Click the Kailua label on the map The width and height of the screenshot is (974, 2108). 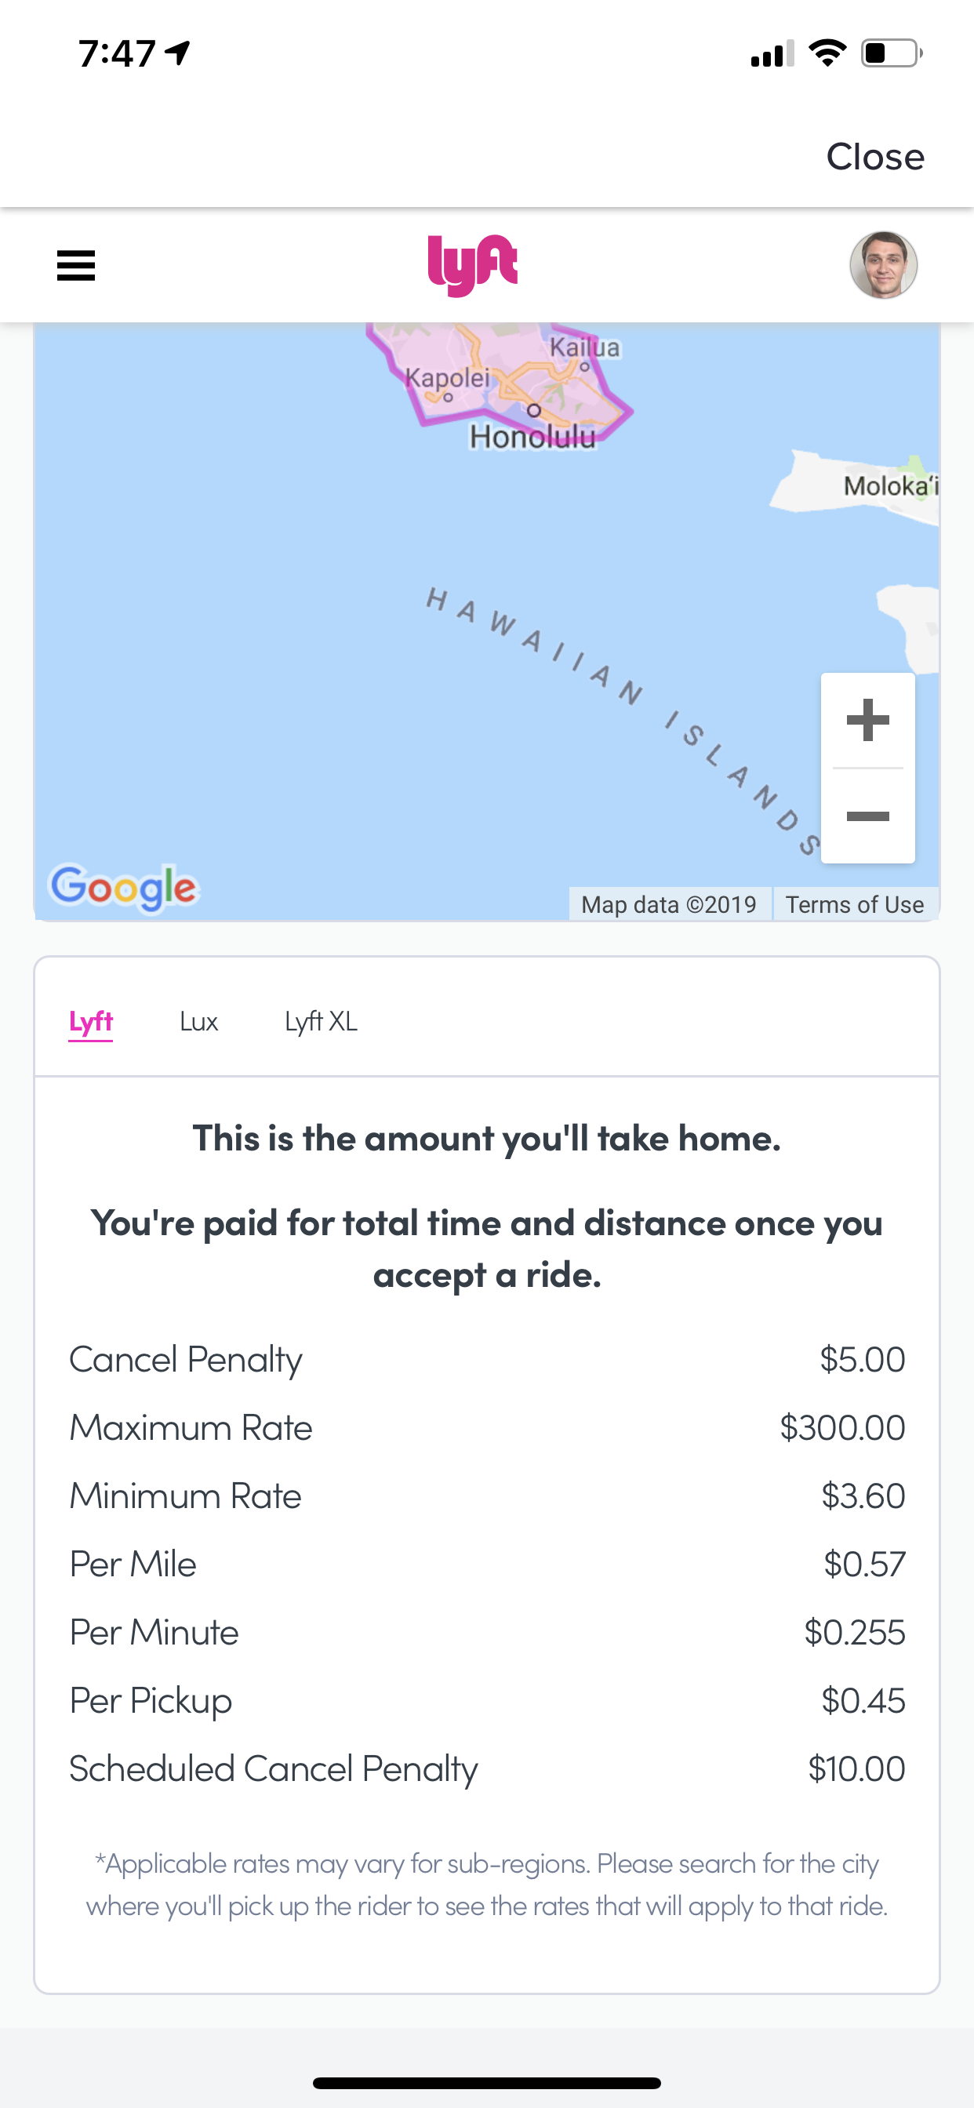pos(584,347)
